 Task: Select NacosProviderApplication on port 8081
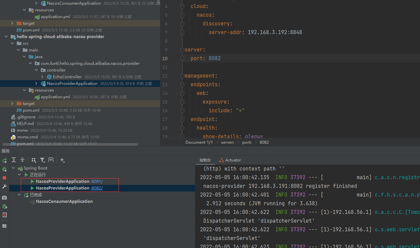(x=63, y=181)
